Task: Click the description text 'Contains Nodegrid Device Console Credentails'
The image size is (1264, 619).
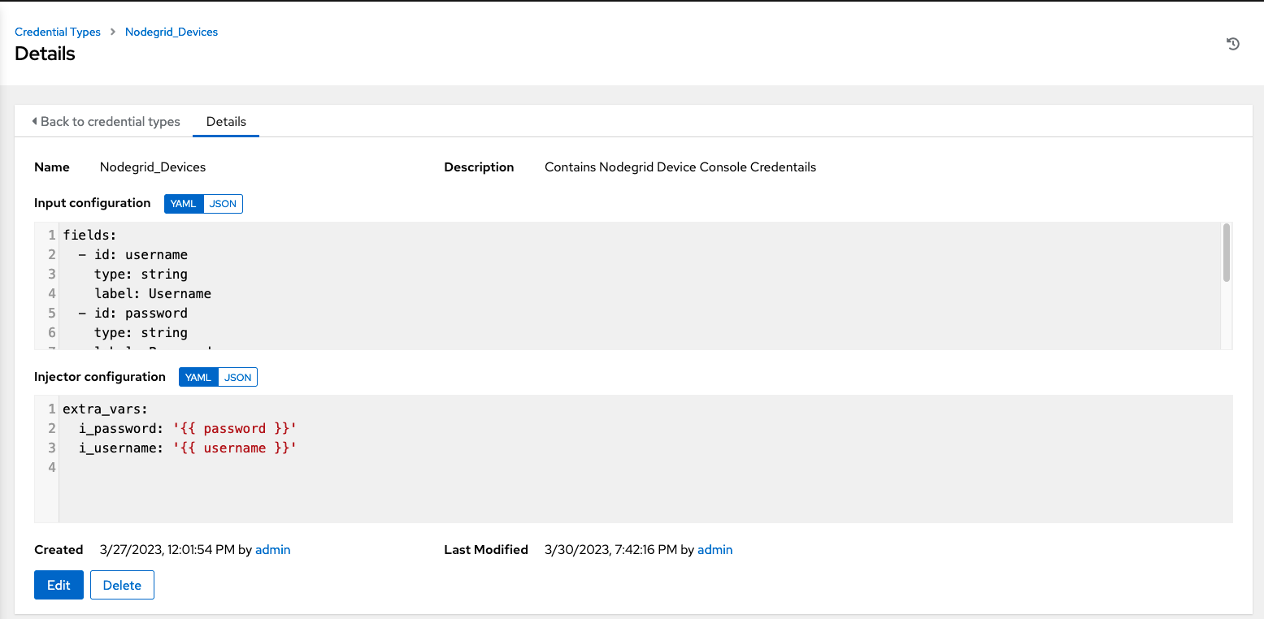Action: [x=680, y=167]
